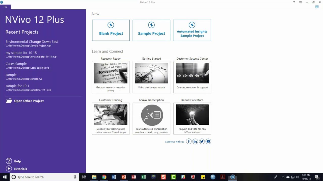
Task: Open the Customer Success Center thumbnail
Action: pyautogui.click(x=192, y=73)
